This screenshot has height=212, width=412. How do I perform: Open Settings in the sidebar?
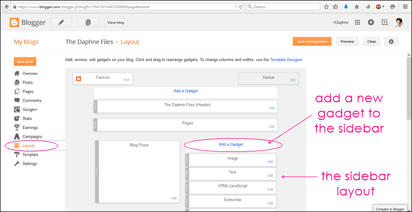30,164
